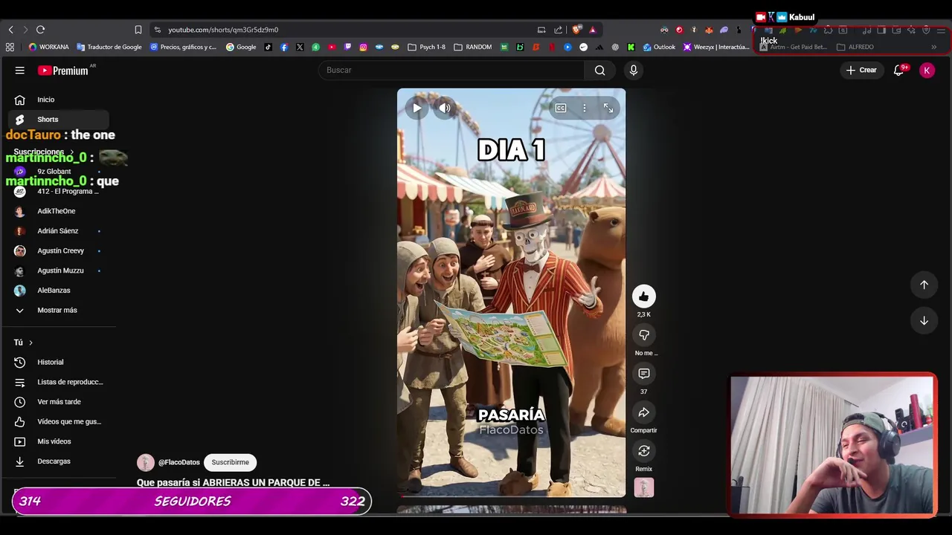Open the notifications bell
This screenshot has height=535, width=952.
(x=899, y=70)
